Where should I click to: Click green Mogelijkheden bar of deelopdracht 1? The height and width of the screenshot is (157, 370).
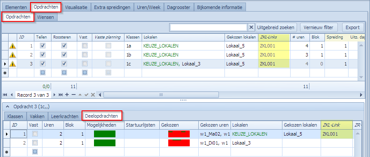pyautogui.click(x=105, y=134)
